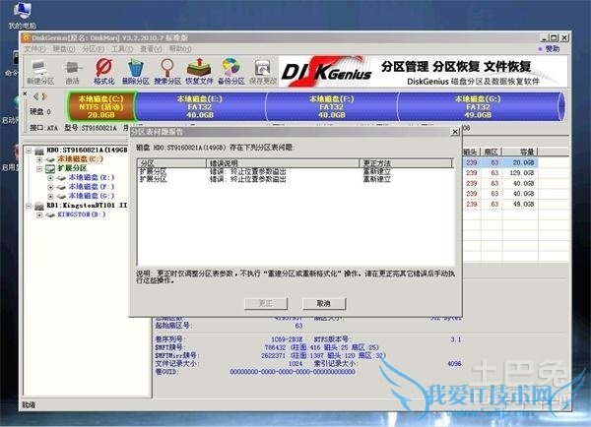Click the Sector (扇区) column header
Screen dimensions: 591x427
pos(492,152)
